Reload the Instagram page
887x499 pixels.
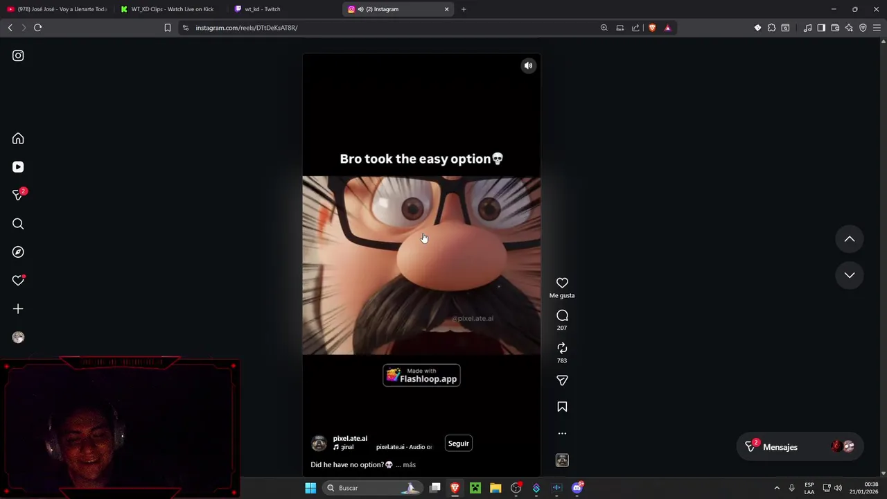click(37, 28)
